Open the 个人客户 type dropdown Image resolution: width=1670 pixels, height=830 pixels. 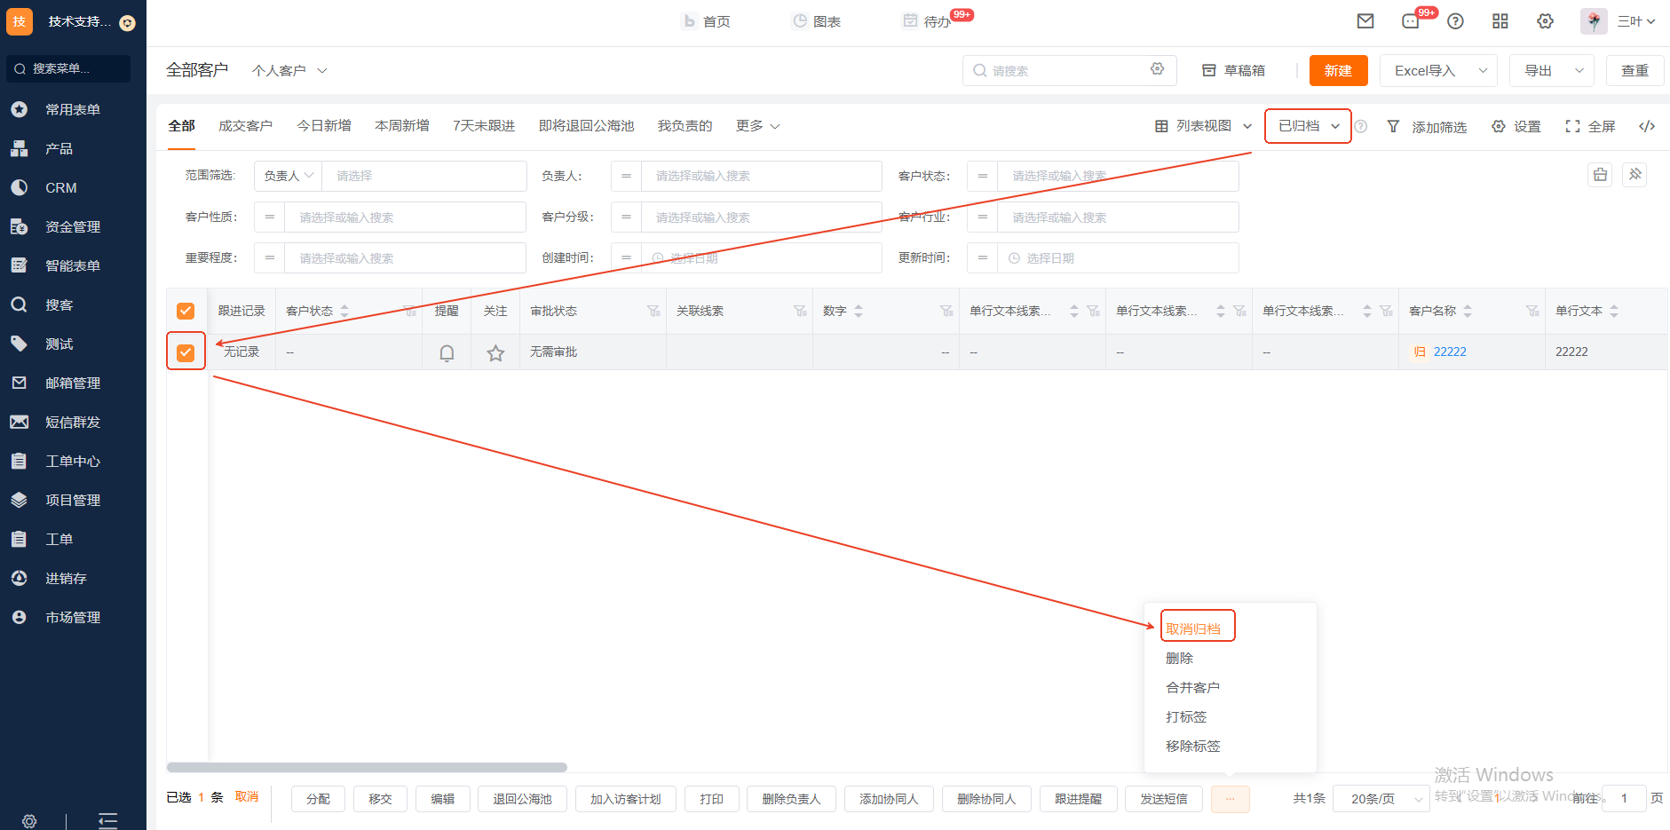pyautogui.click(x=289, y=70)
